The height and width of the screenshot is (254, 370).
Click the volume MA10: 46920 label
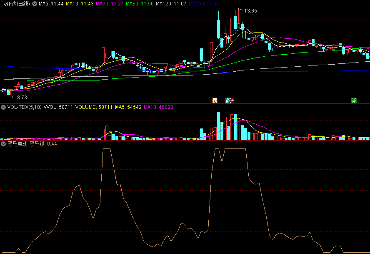click(159, 107)
